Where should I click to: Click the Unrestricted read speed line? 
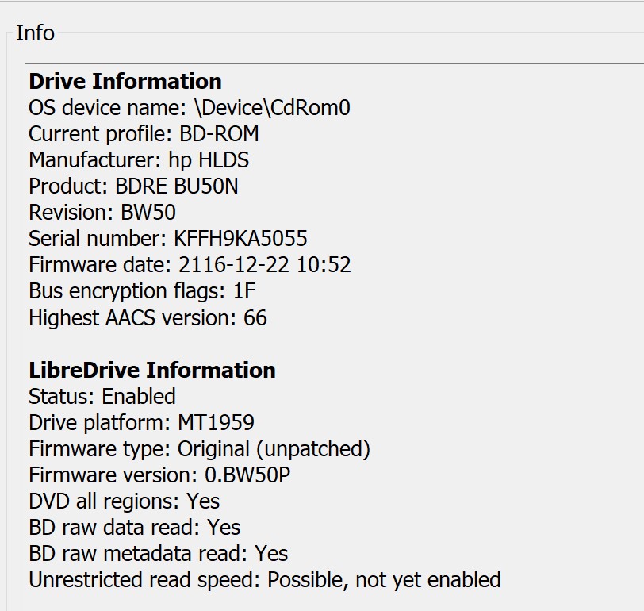tap(265, 580)
